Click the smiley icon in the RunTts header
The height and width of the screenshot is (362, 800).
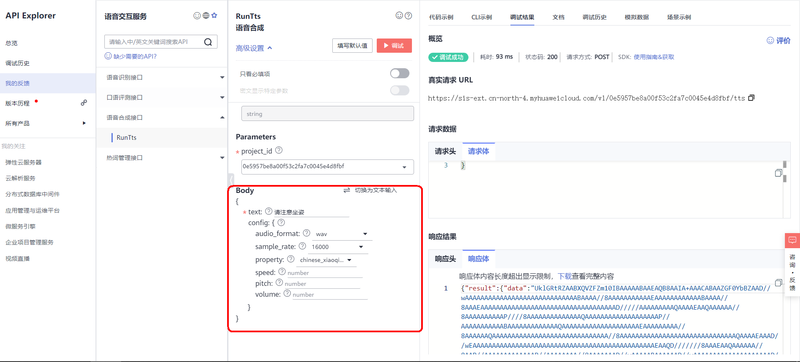(399, 15)
